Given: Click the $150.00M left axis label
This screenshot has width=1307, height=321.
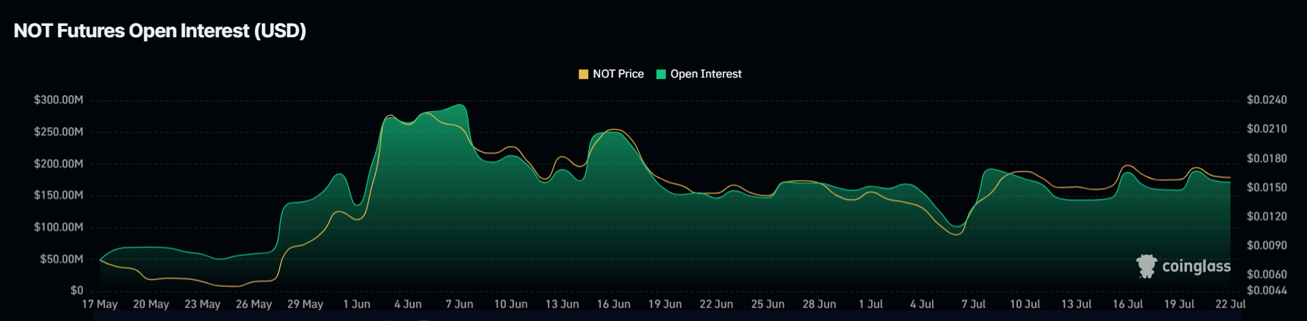Looking at the screenshot, I should pyautogui.click(x=59, y=195).
